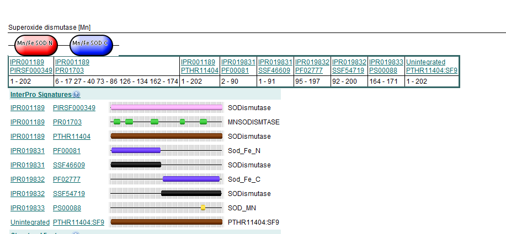Open the InterPro Signatures help icon
506x234 pixels.
pos(76,94)
